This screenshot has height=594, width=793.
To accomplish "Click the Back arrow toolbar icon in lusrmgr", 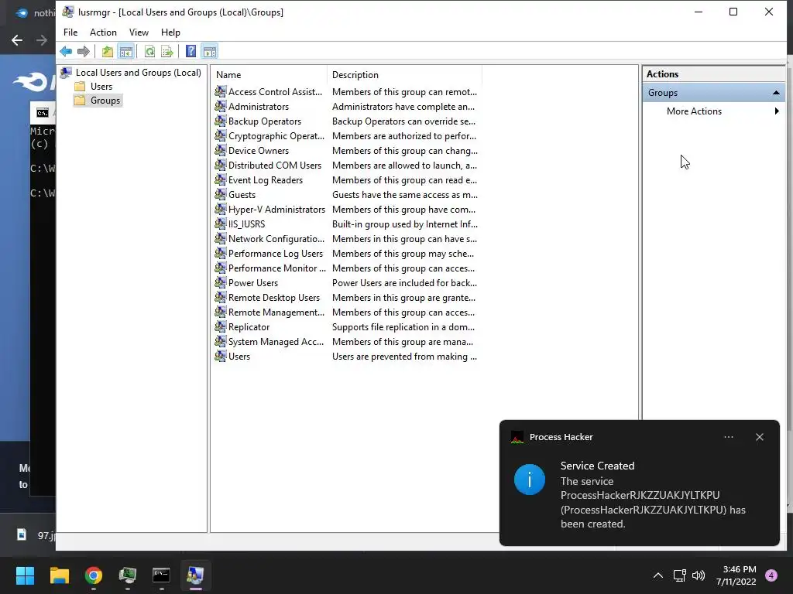I will (x=66, y=51).
